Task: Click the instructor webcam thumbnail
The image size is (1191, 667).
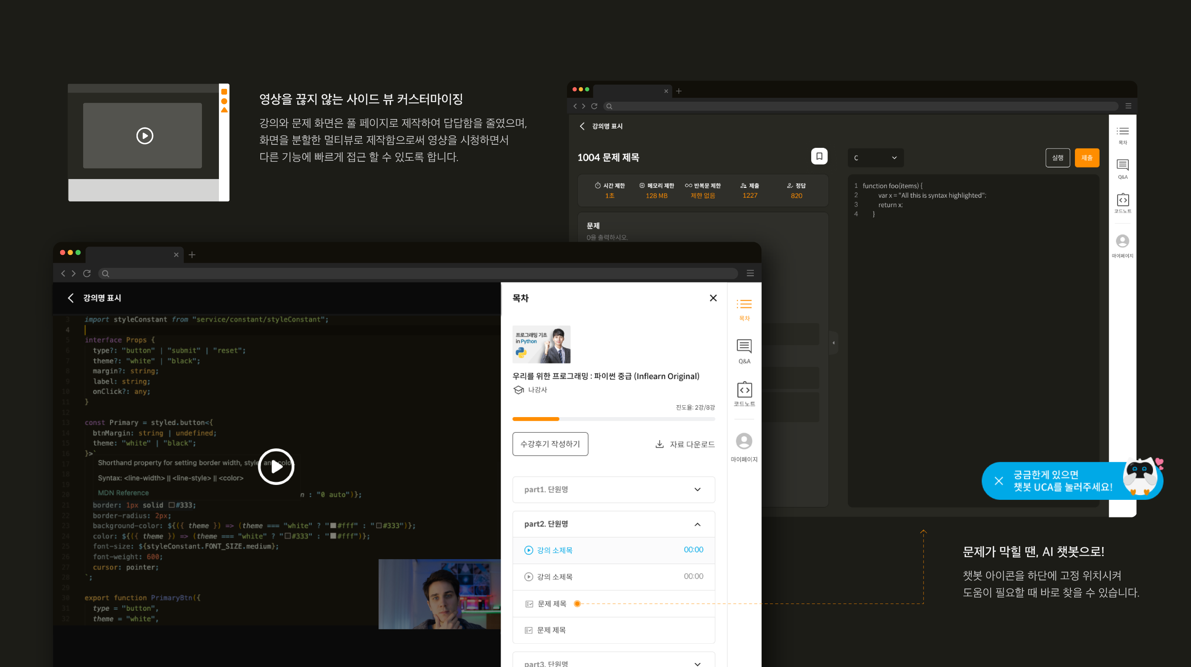Action: tap(439, 594)
